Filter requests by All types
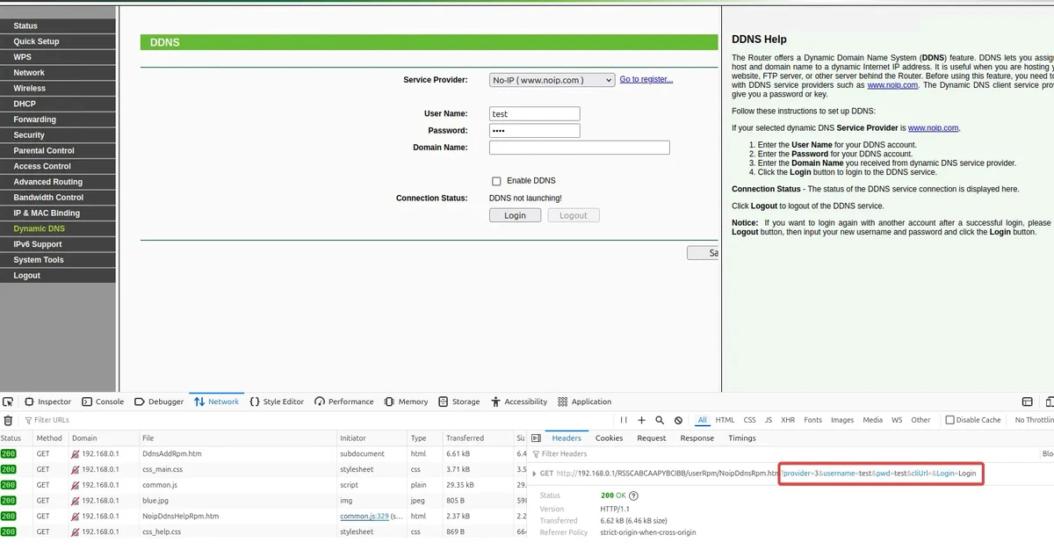Image resolution: width=1054 pixels, height=557 pixels. tap(702, 420)
